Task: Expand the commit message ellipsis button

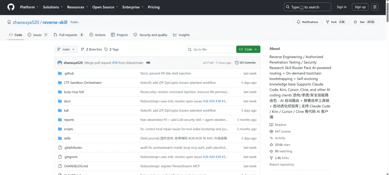Action: 148,63
